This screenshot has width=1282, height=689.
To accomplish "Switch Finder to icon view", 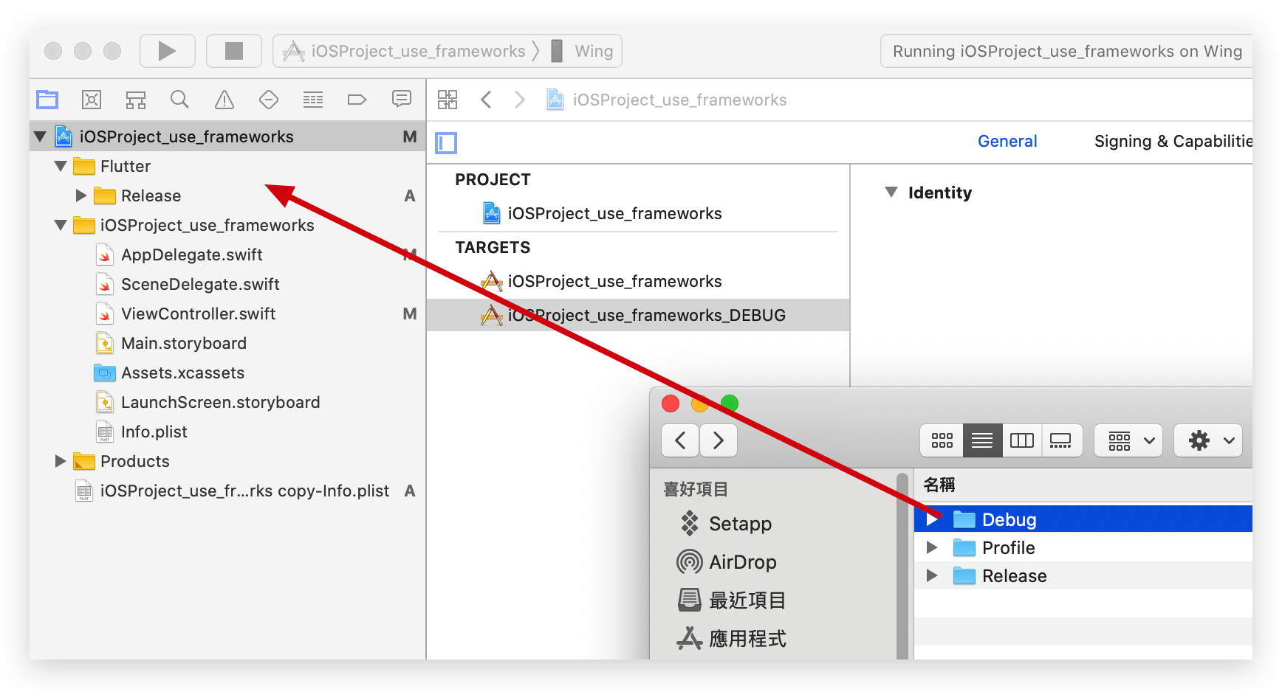I will pos(942,440).
